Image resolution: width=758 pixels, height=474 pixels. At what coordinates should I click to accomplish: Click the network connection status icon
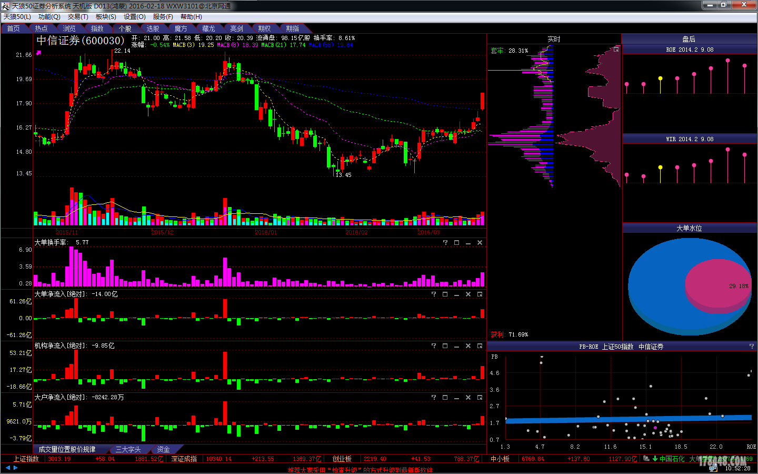713,468
